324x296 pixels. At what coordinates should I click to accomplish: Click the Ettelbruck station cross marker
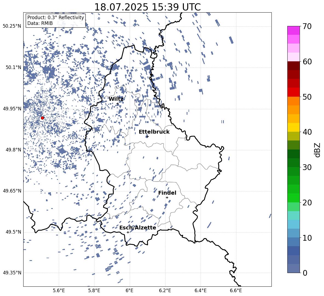coord(147,136)
